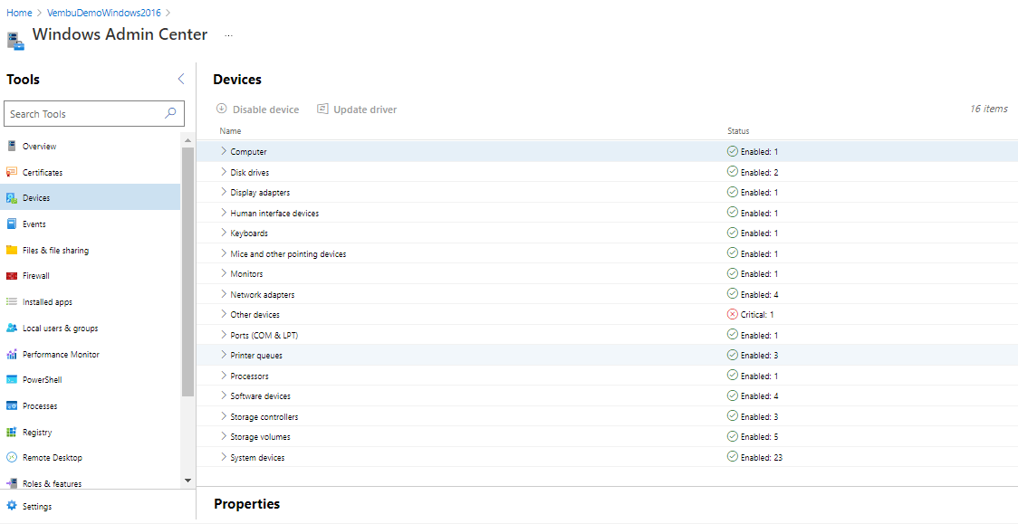Go to the Home breadcrumb link

(20, 13)
